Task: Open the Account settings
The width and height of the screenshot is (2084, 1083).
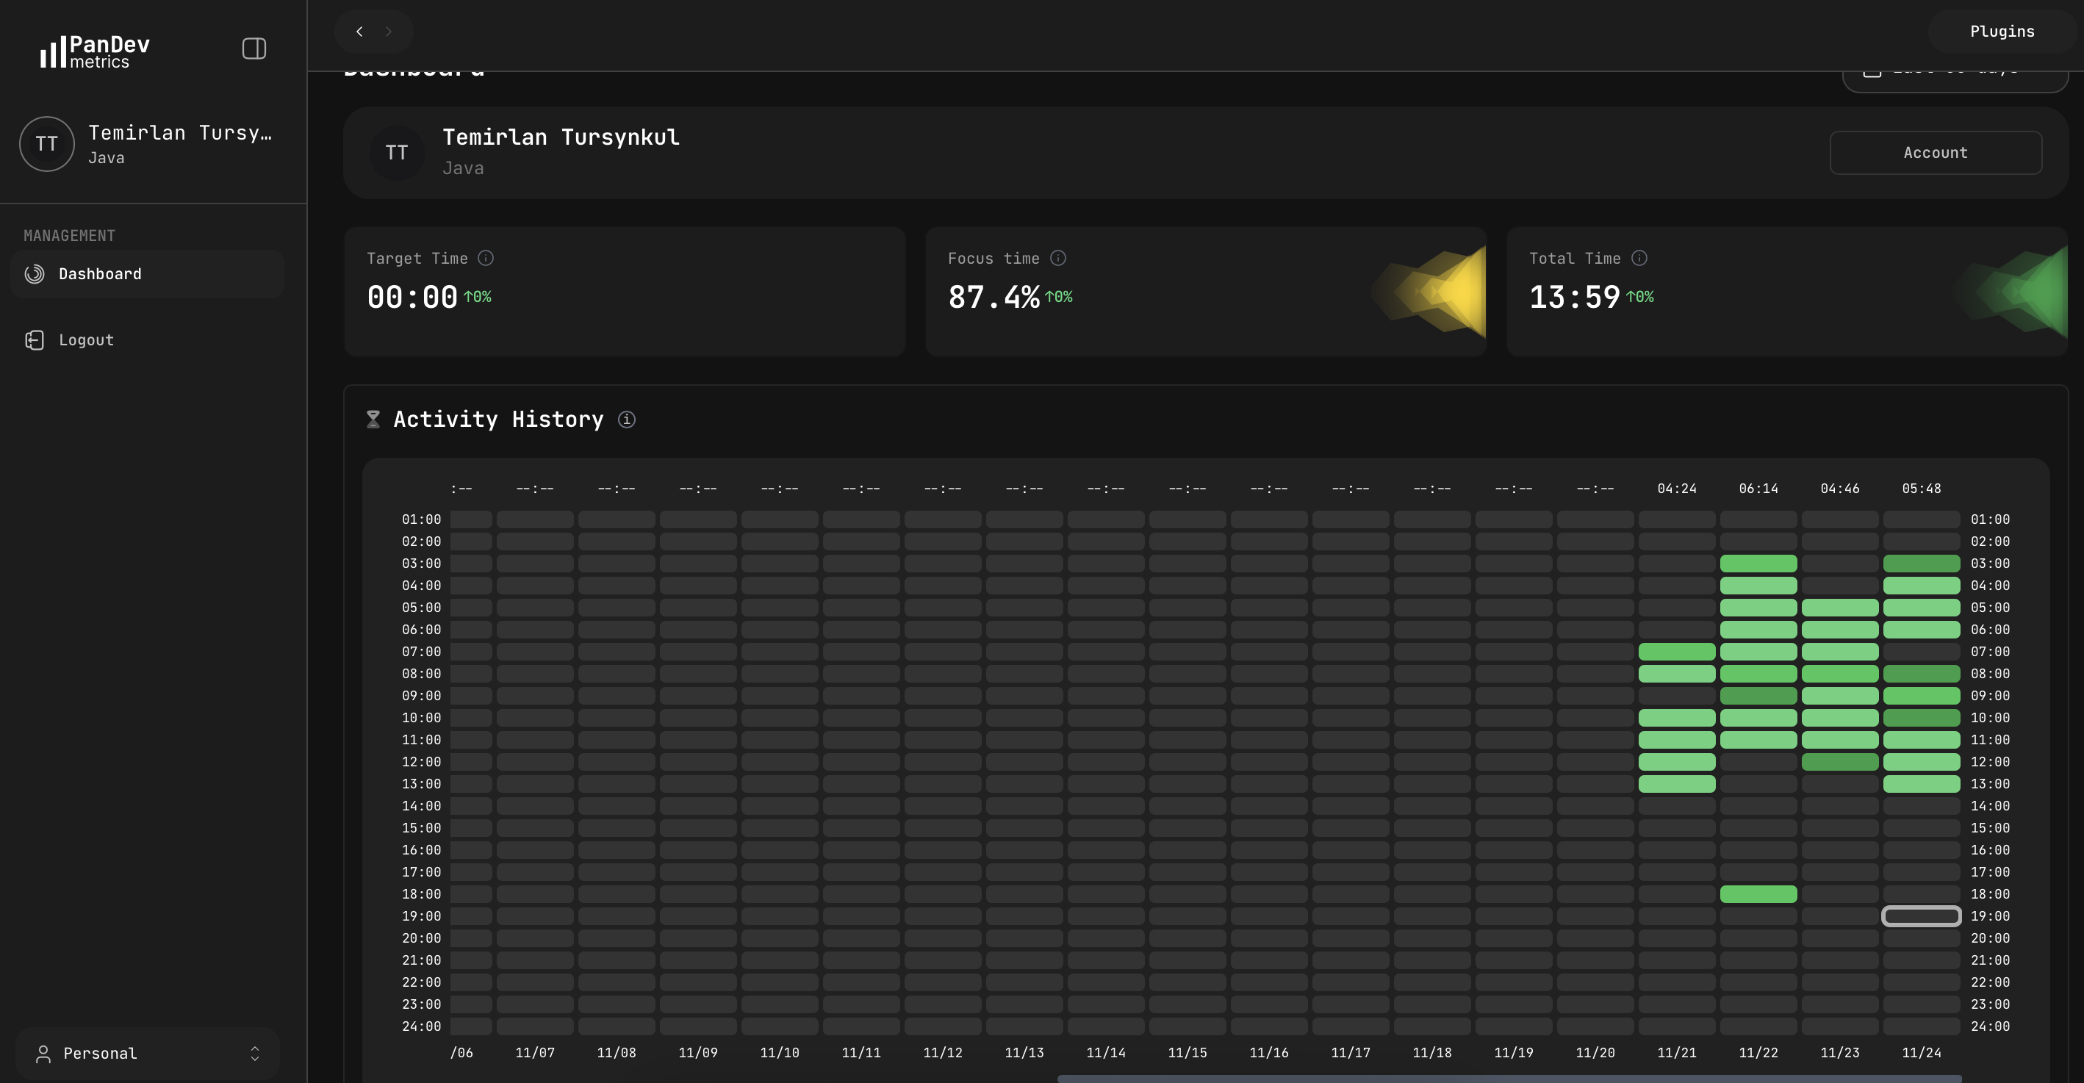Action: pos(1935,152)
